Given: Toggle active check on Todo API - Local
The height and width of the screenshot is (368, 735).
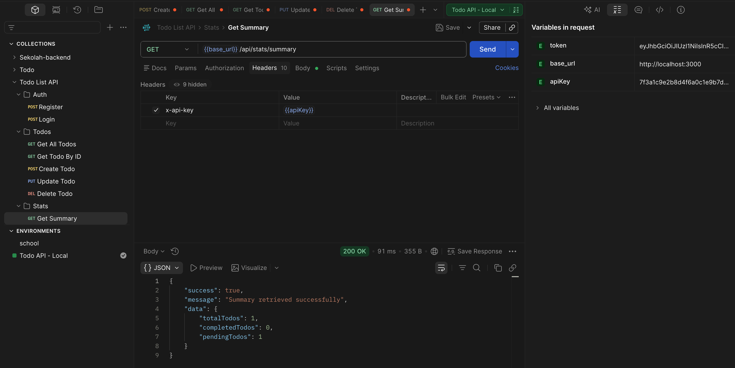Looking at the screenshot, I should click(123, 255).
